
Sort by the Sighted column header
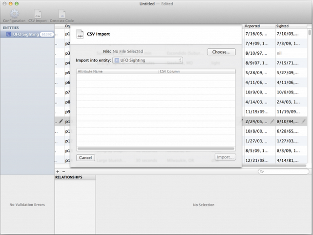click(291, 26)
